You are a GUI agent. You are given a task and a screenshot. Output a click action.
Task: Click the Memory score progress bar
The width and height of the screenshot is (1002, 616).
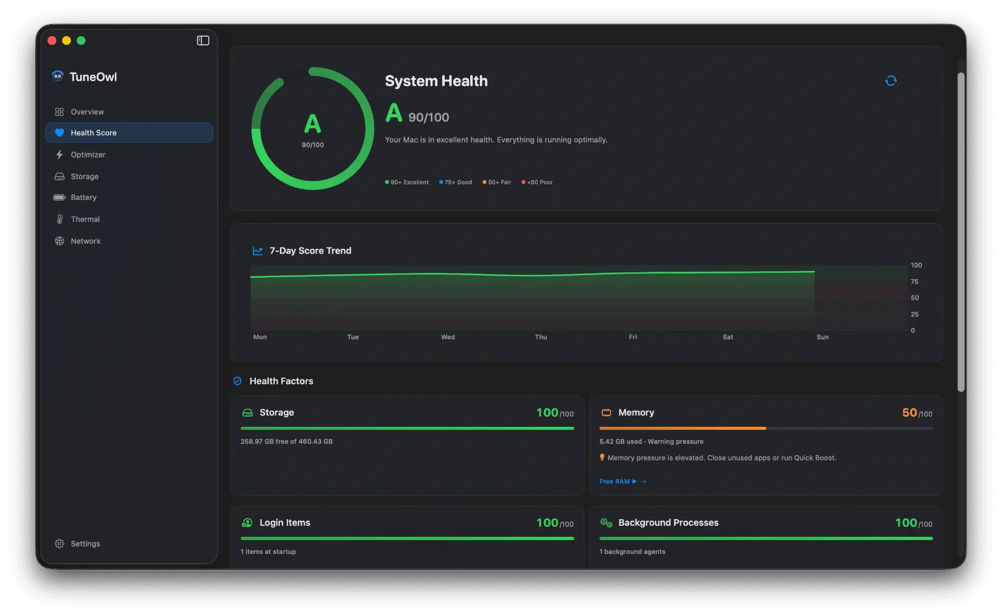(766, 428)
